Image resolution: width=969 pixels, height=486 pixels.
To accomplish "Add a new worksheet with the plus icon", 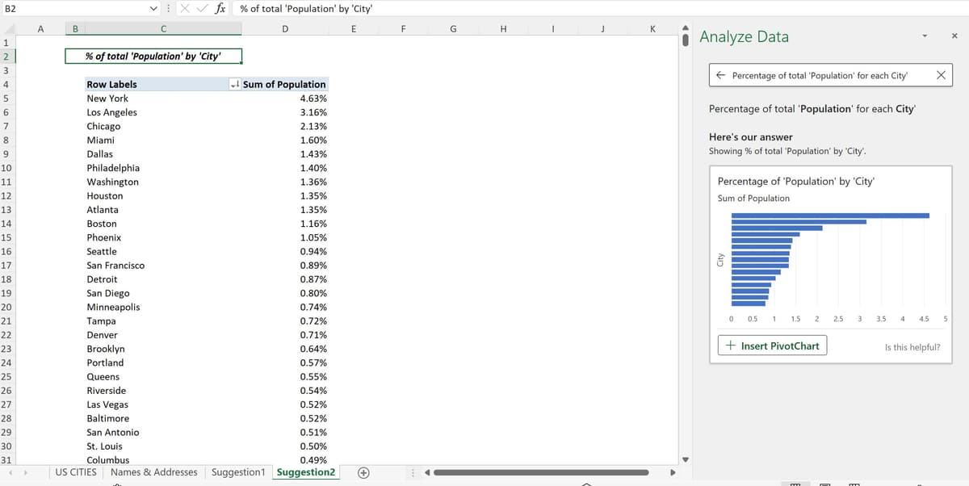I will click(x=363, y=472).
